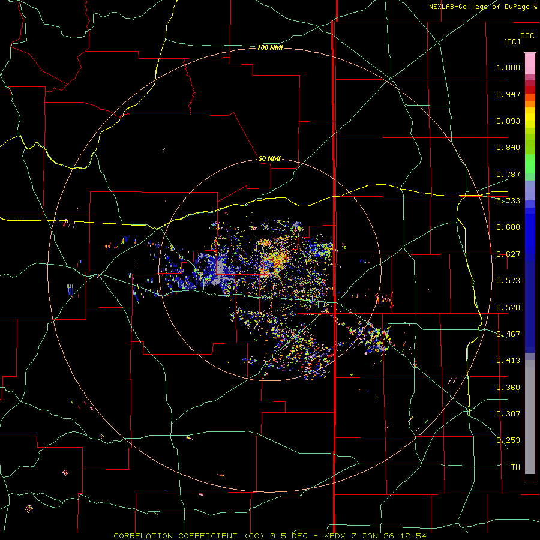540x540 pixels.
Task: Click the Correlation Coefficient product caption
Action: pos(269,536)
